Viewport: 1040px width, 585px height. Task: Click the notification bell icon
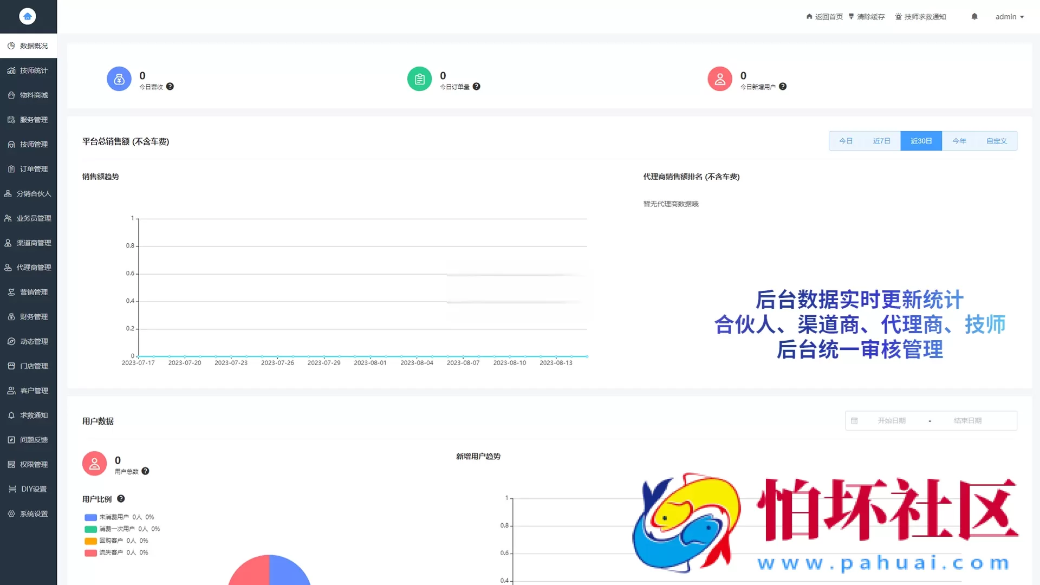tap(974, 16)
